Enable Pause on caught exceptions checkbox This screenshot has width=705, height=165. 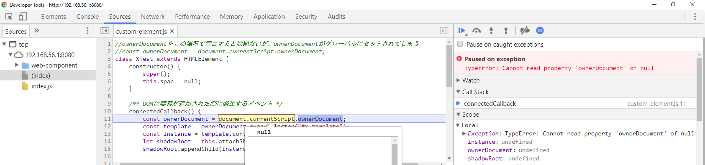[x=460, y=44]
